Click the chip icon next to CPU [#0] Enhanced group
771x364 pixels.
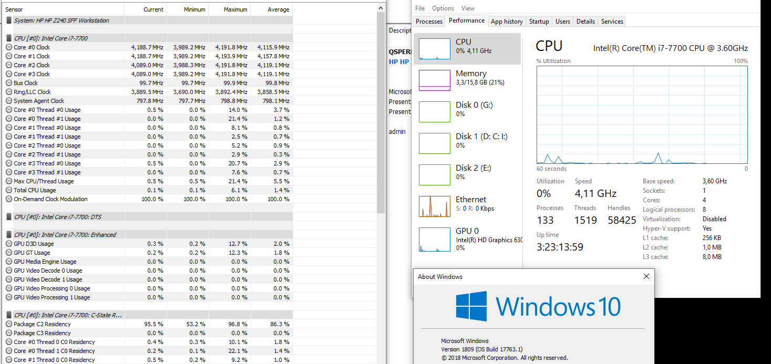pyautogui.click(x=9, y=235)
